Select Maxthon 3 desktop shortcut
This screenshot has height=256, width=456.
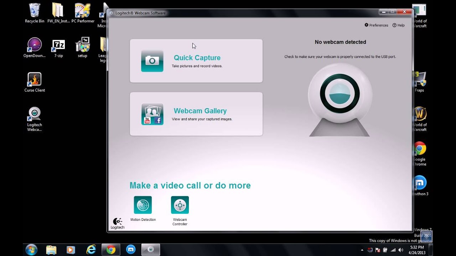coord(420,186)
